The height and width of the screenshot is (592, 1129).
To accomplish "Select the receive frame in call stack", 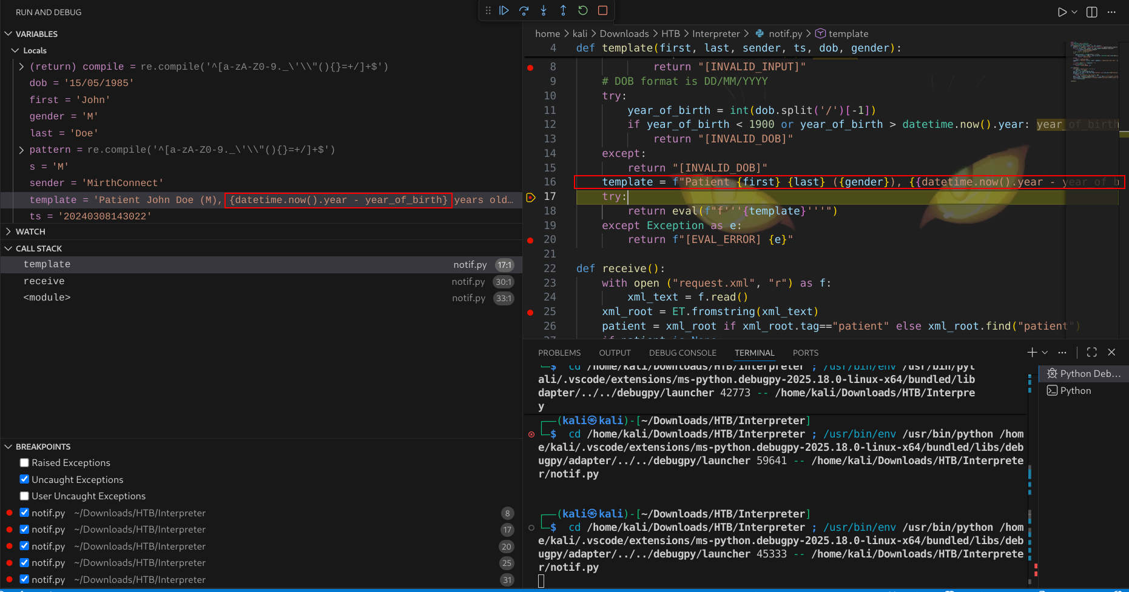I will tap(44, 281).
